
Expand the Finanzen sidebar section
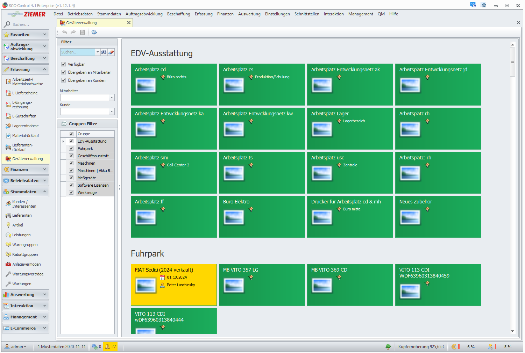coord(25,170)
